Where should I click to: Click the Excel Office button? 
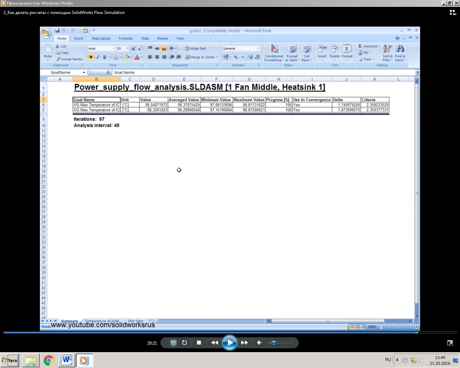(x=46, y=33)
